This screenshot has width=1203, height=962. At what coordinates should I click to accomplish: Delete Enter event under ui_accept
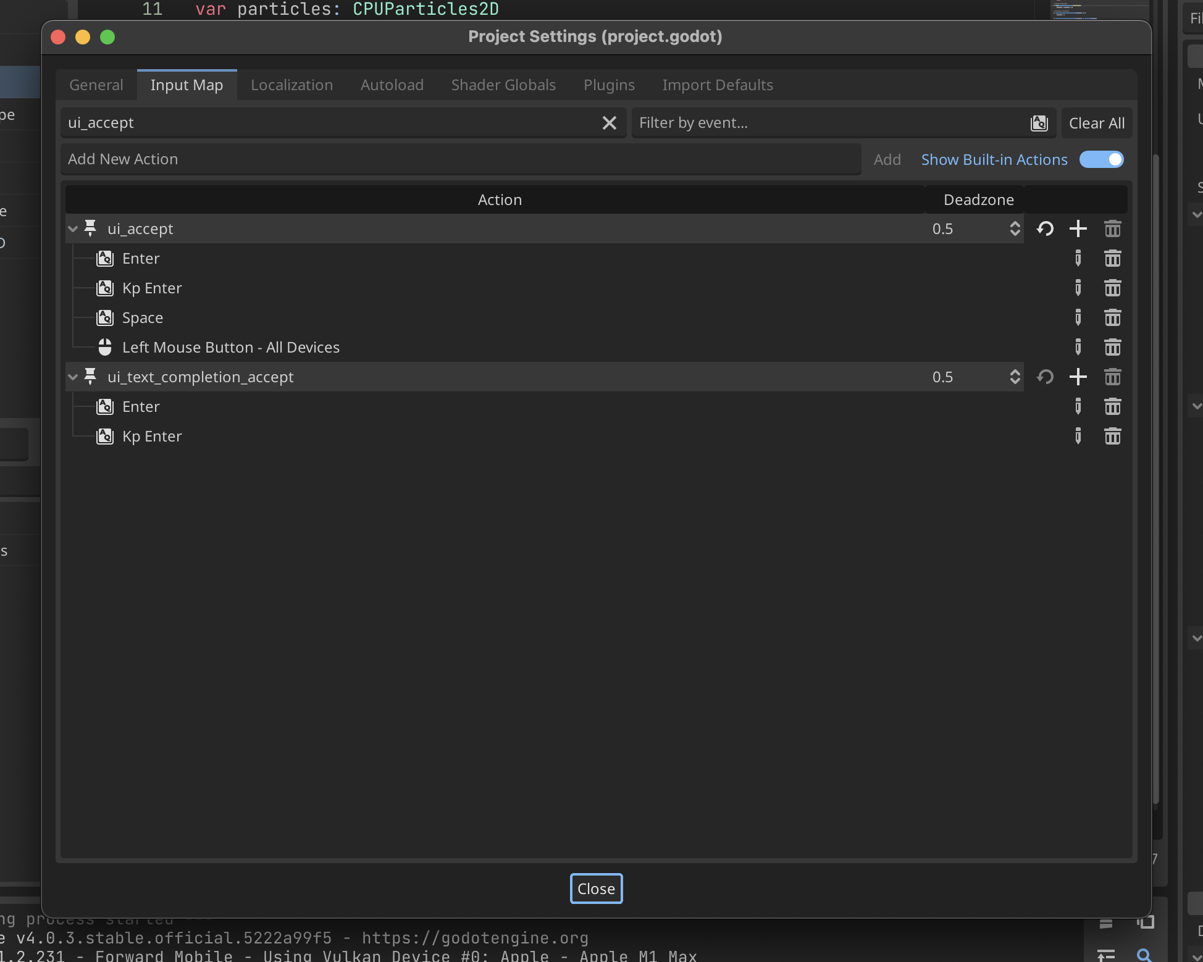pos(1113,259)
